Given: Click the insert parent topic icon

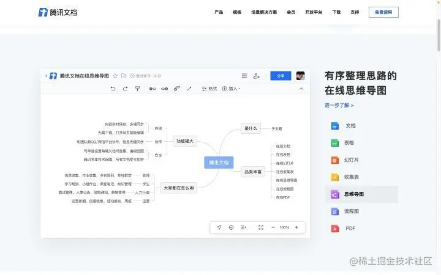Looking at the screenshot, I should 177,89.
